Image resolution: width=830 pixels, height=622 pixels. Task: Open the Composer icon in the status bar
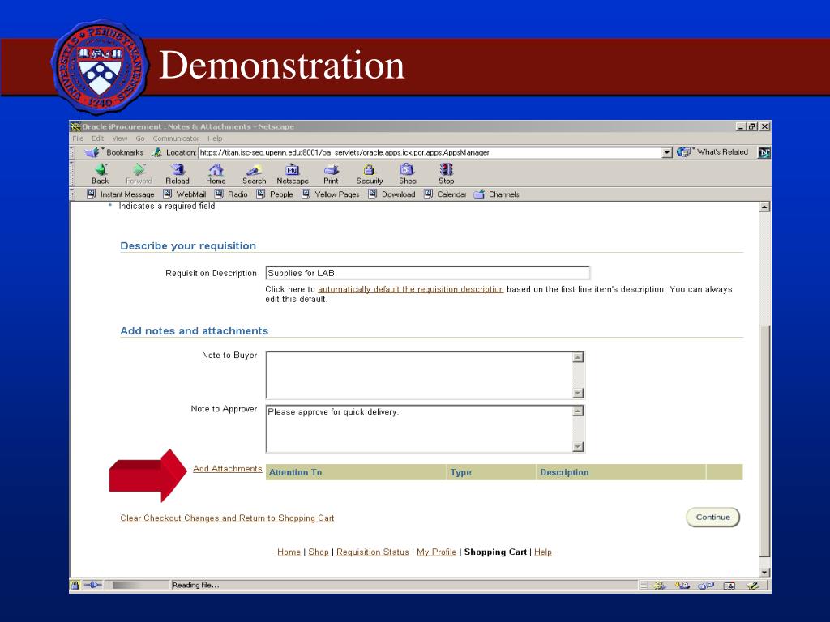coord(753,586)
